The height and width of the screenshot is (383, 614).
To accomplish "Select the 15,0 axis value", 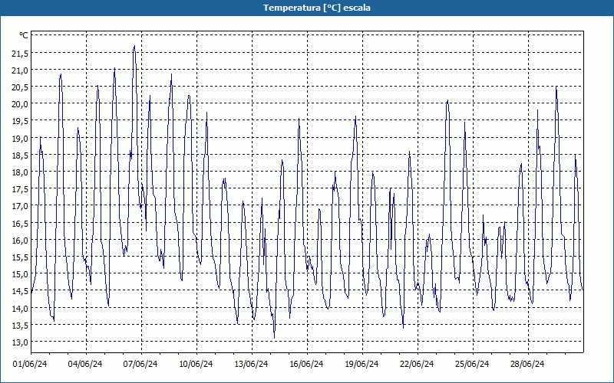I will pos(20,274).
